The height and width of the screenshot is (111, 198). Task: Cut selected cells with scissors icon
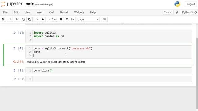(x=17, y=19)
